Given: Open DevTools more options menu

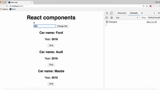Looking at the screenshot, I should 154,13.
